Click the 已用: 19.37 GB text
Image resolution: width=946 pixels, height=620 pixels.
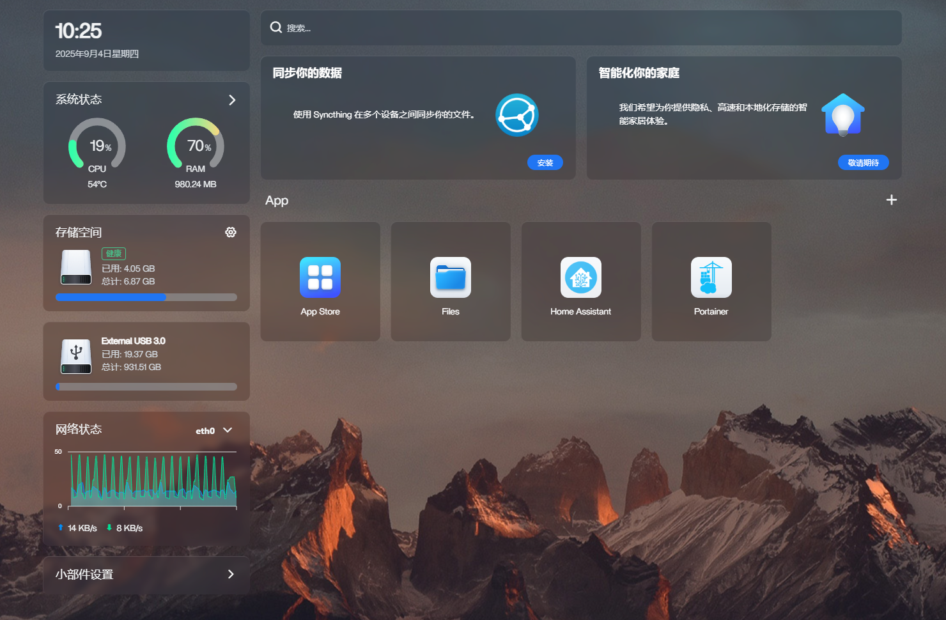pos(130,354)
